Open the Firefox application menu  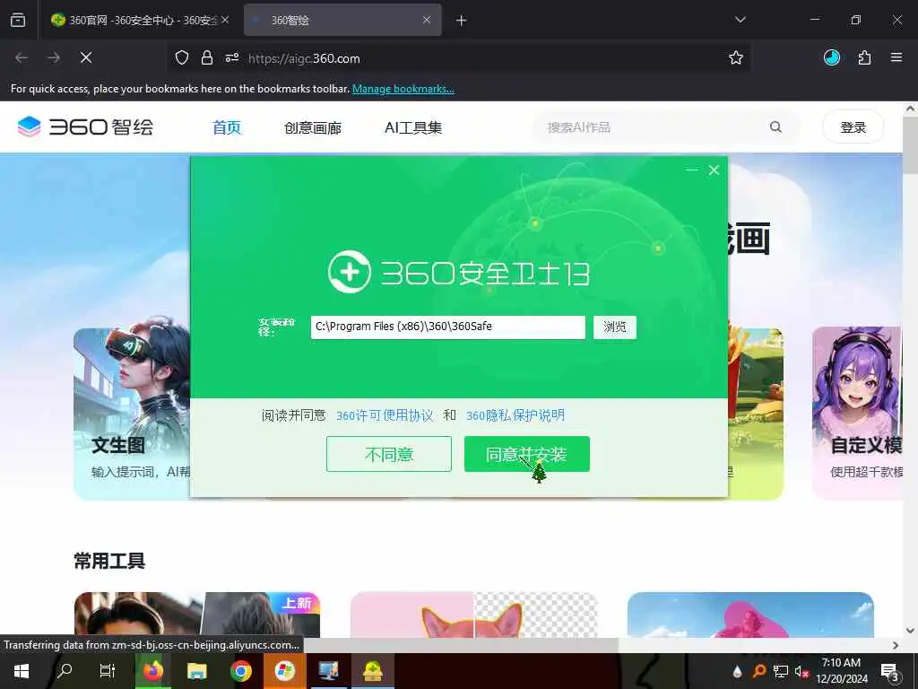[x=896, y=57]
